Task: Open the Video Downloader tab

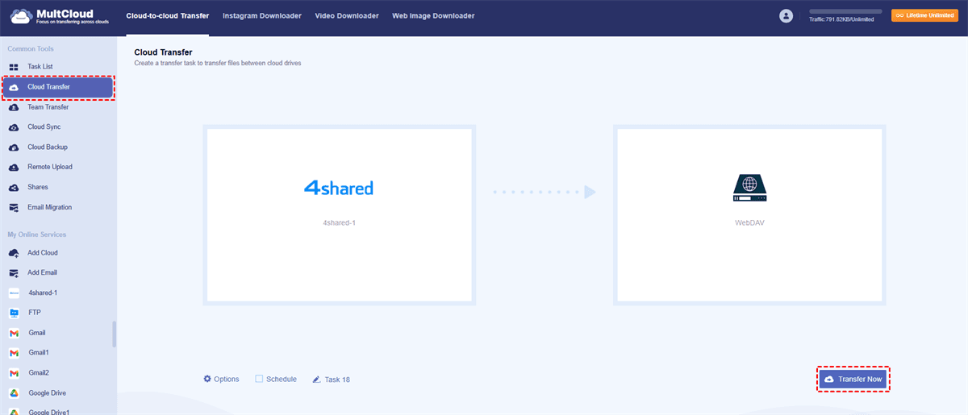Action: pos(347,16)
